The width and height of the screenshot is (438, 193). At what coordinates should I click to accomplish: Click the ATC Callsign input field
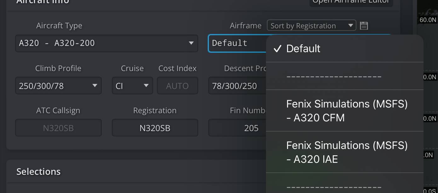58,128
